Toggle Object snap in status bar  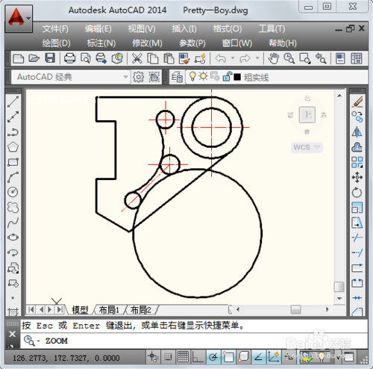coord(228,358)
